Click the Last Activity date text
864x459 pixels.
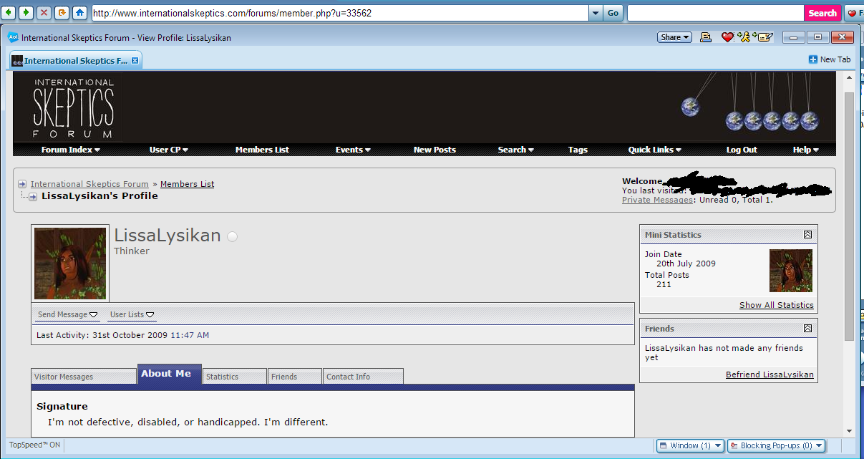click(x=151, y=335)
